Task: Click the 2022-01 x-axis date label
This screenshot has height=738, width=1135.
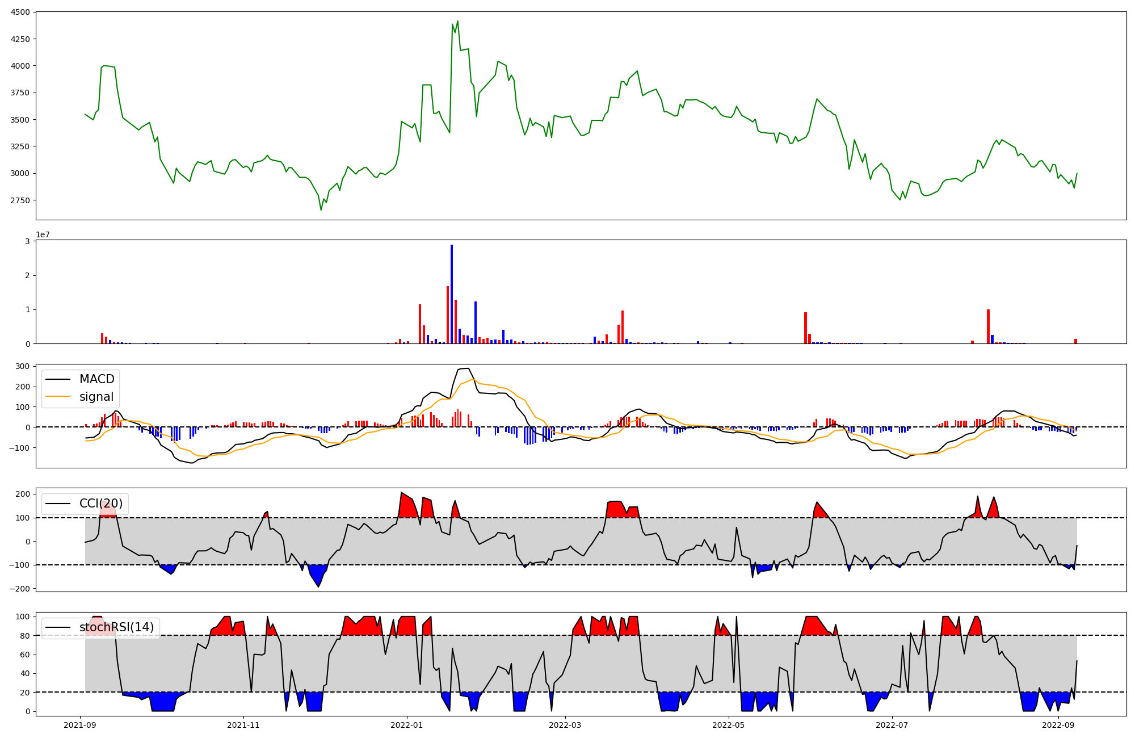Action: click(407, 725)
